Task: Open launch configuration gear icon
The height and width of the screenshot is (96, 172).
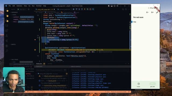Action: pyautogui.click(x=29, y=9)
